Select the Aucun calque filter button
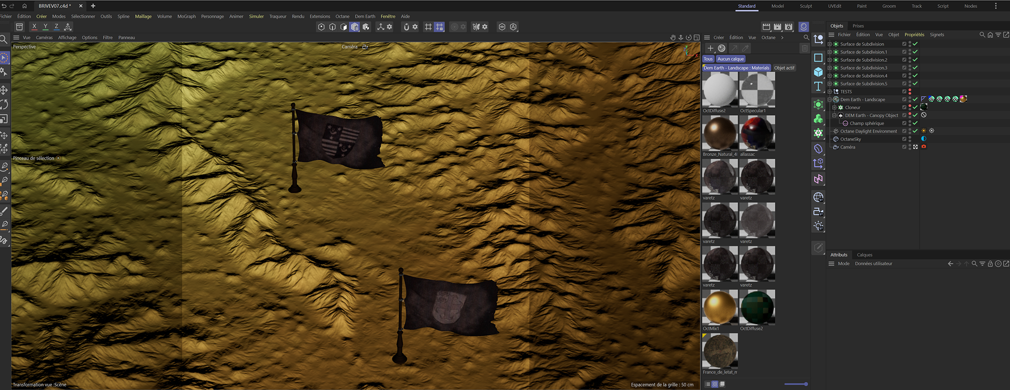 [x=730, y=59]
